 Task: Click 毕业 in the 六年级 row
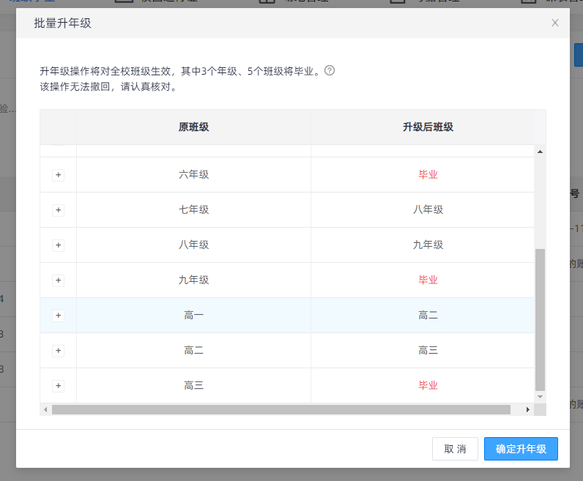click(x=428, y=175)
